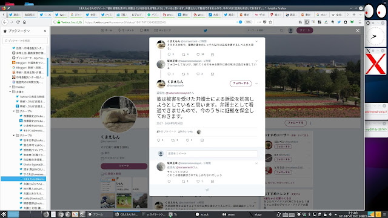This screenshot has width=388, height=218.
Task: Open the メッセージ tab in Twitter header
Action: [x=162, y=30]
